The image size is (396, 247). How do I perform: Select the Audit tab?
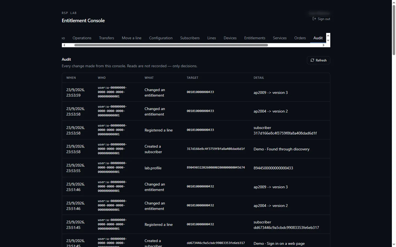coord(318,38)
